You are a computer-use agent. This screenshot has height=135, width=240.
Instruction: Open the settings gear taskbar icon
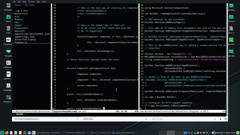pyautogui.click(x=25, y=133)
